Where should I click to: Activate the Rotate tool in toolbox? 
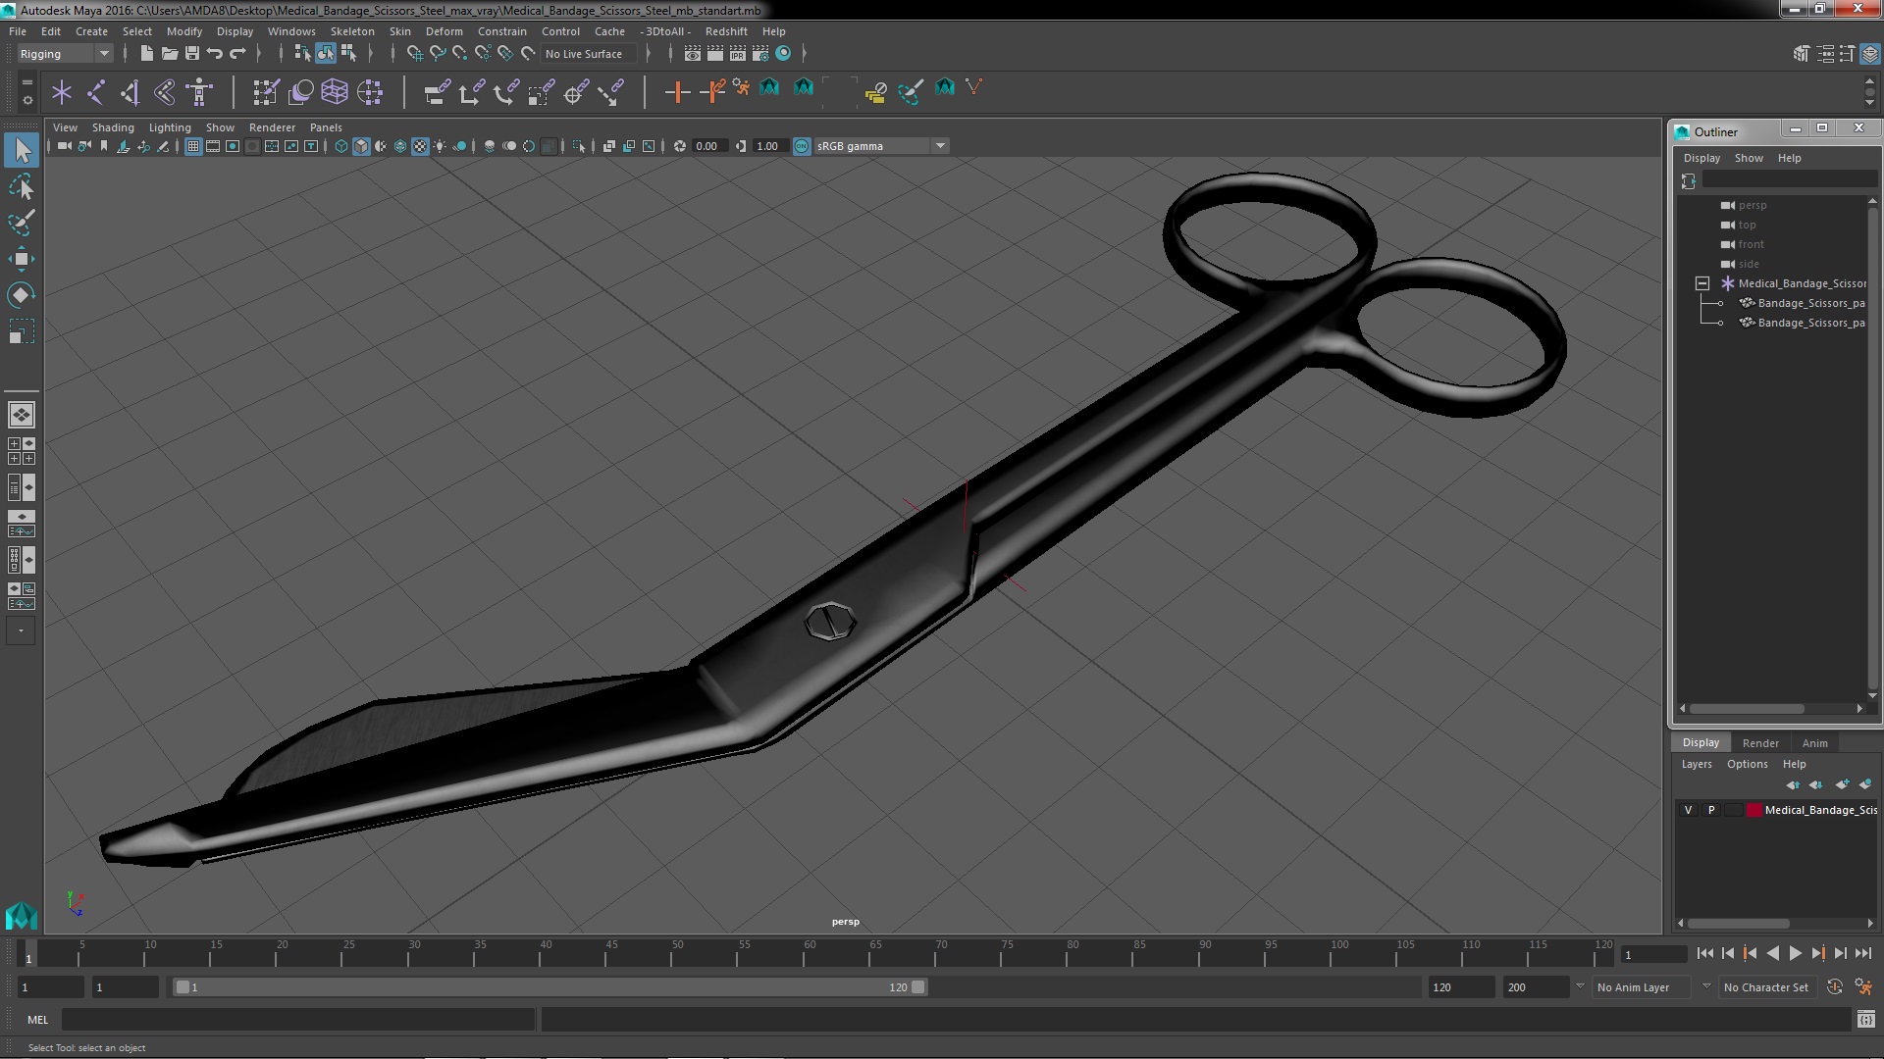click(22, 295)
